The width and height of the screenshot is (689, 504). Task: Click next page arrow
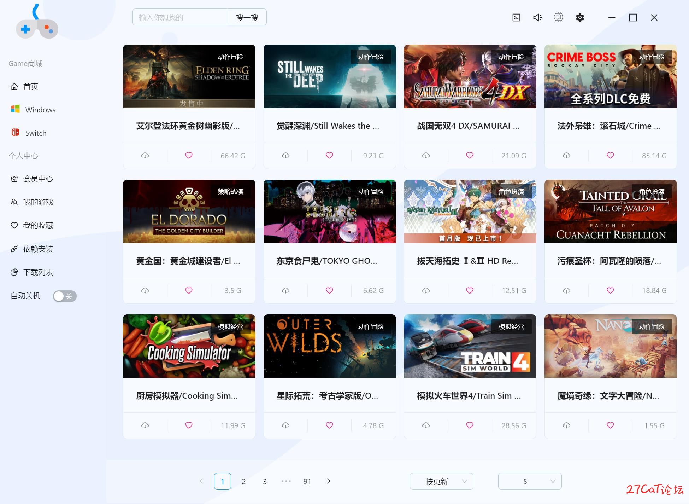pos(329,481)
